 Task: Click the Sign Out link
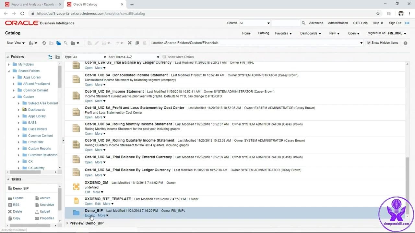point(395,23)
